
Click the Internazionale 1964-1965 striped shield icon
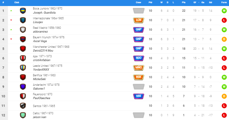(x=23, y=20)
